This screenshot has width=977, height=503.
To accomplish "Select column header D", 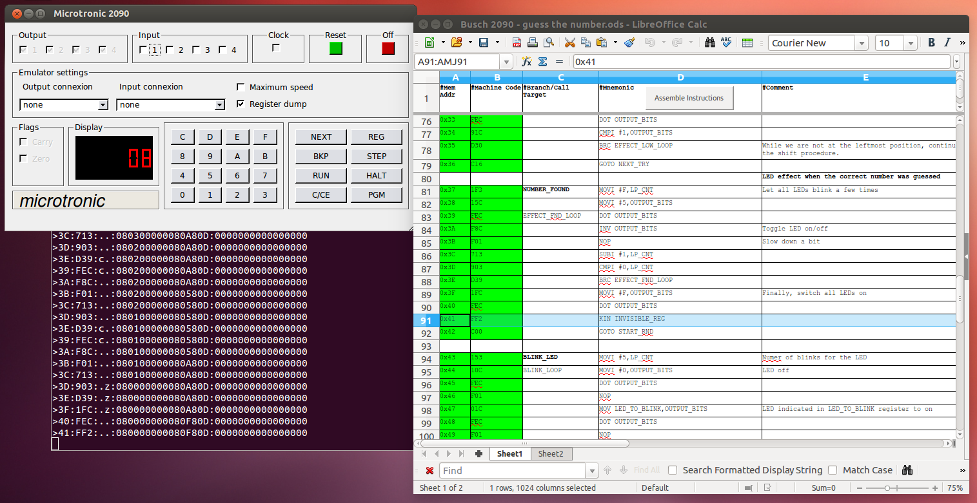I will click(680, 77).
